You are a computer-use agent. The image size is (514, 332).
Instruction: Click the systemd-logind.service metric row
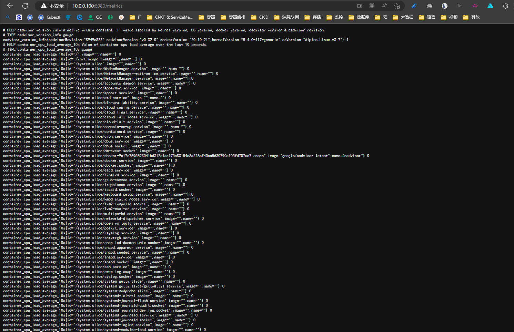coord(98,325)
